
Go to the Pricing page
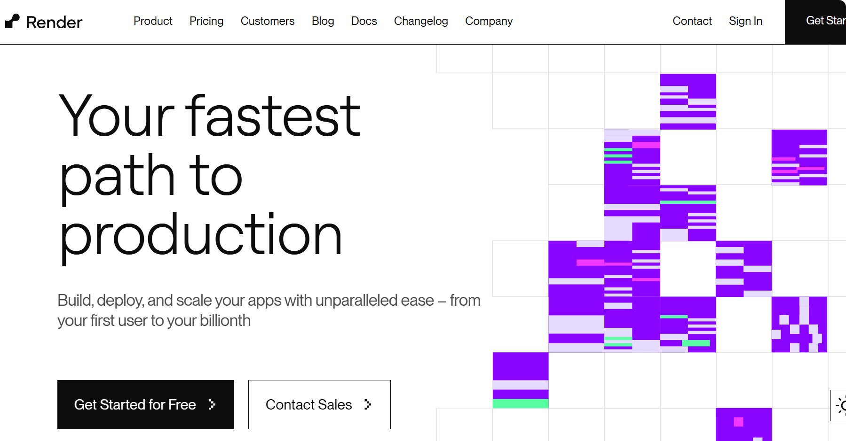pyautogui.click(x=206, y=21)
